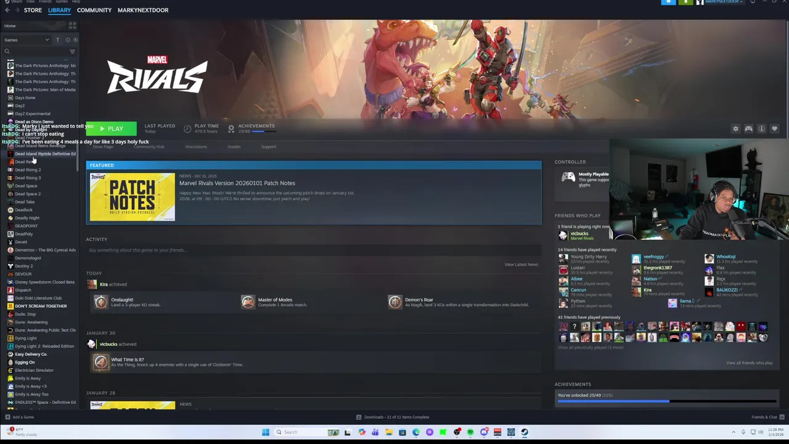Viewport: 789px width, 444px height.
Task: Click View Latest News link
Action: coord(521,265)
